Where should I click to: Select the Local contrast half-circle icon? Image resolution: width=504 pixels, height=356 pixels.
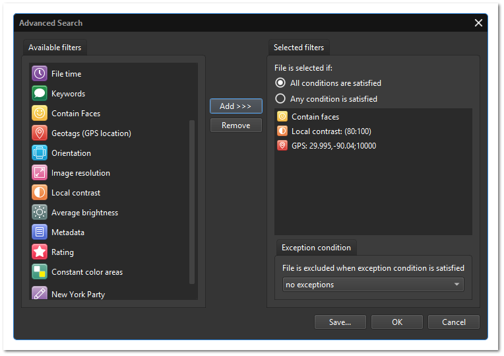click(40, 193)
